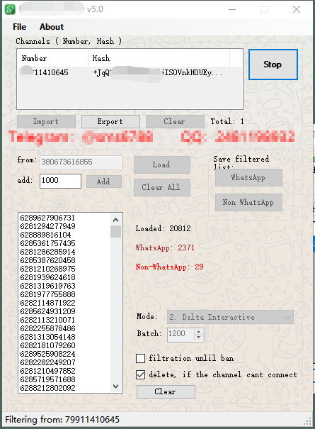Increase Batch value with up arrow
This screenshot has width=315, height=429.
pos(199,331)
